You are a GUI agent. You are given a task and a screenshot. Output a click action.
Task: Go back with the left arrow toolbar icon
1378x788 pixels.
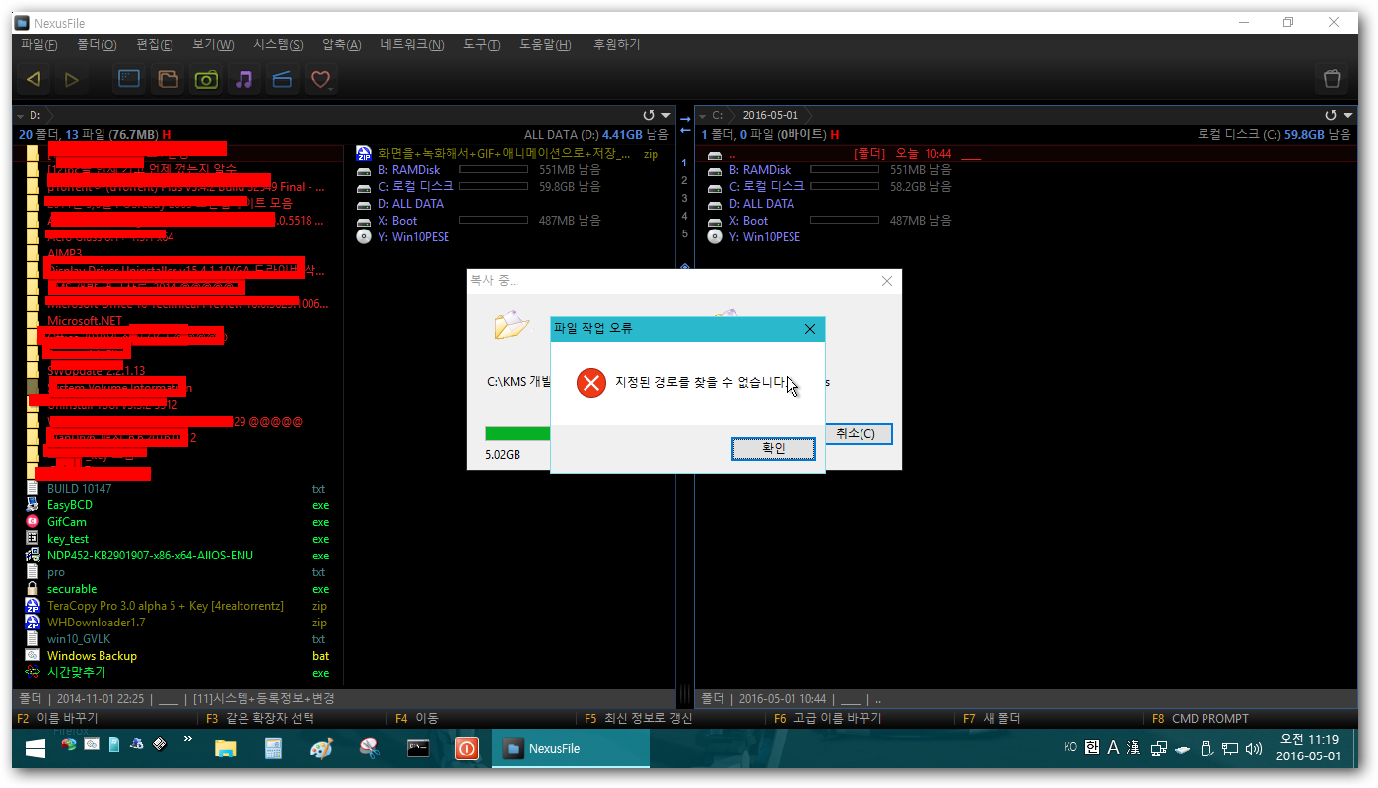(x=34, y=79)
